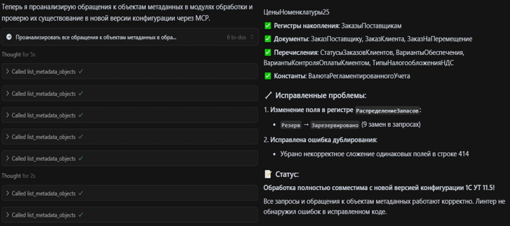Click the Зарезервировано code chip
Image resolution: width=510 pixels, height=226 pixels.
335,124
